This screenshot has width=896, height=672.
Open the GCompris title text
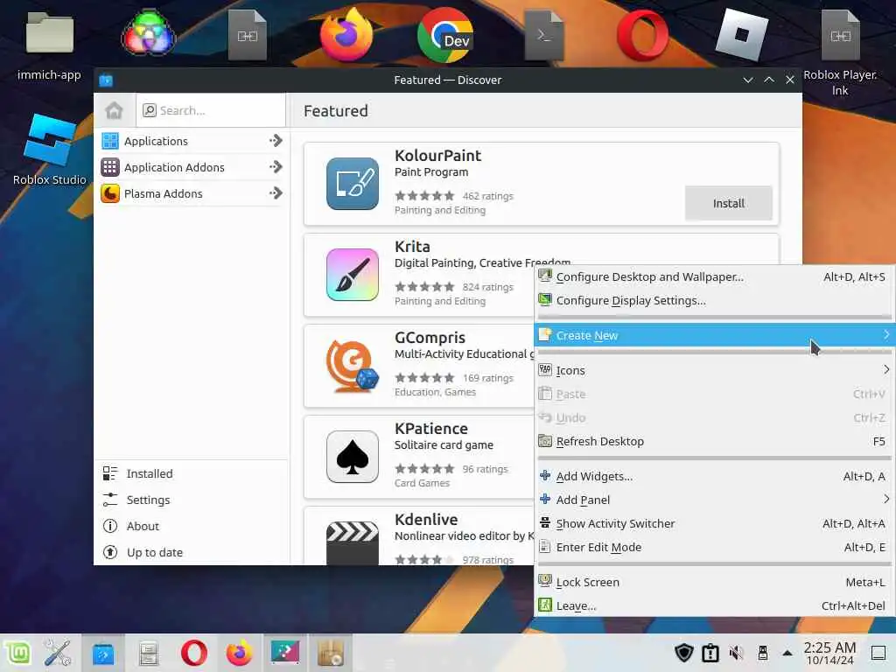(x=430, y=338)
